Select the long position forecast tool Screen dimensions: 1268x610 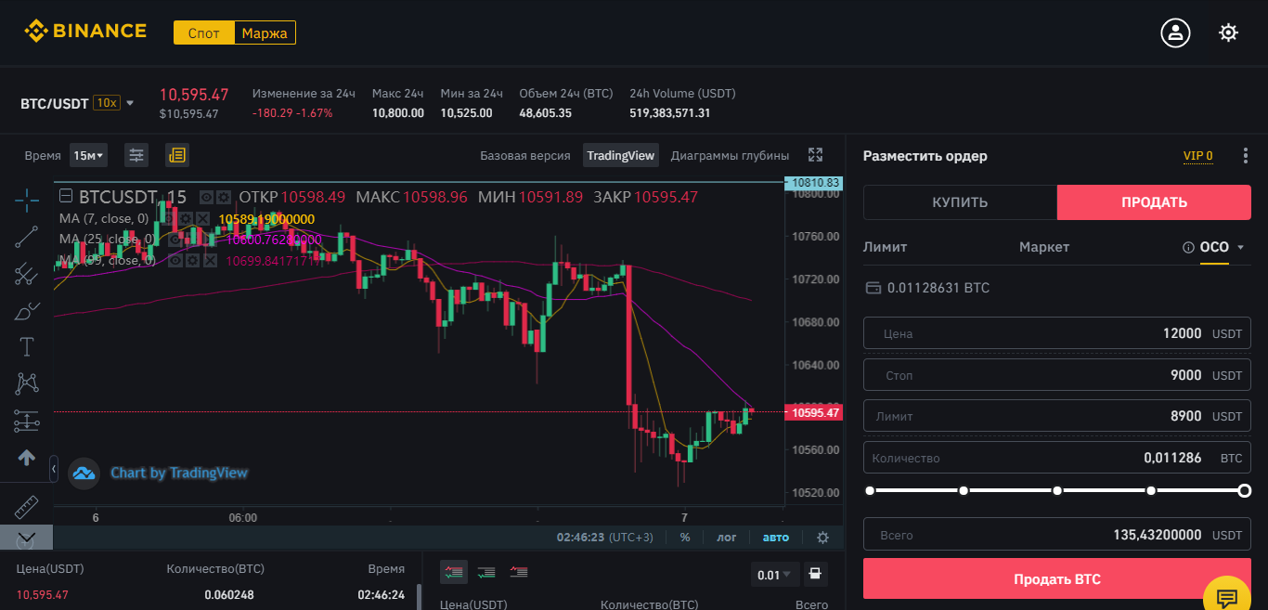click(x=27, y=421)
